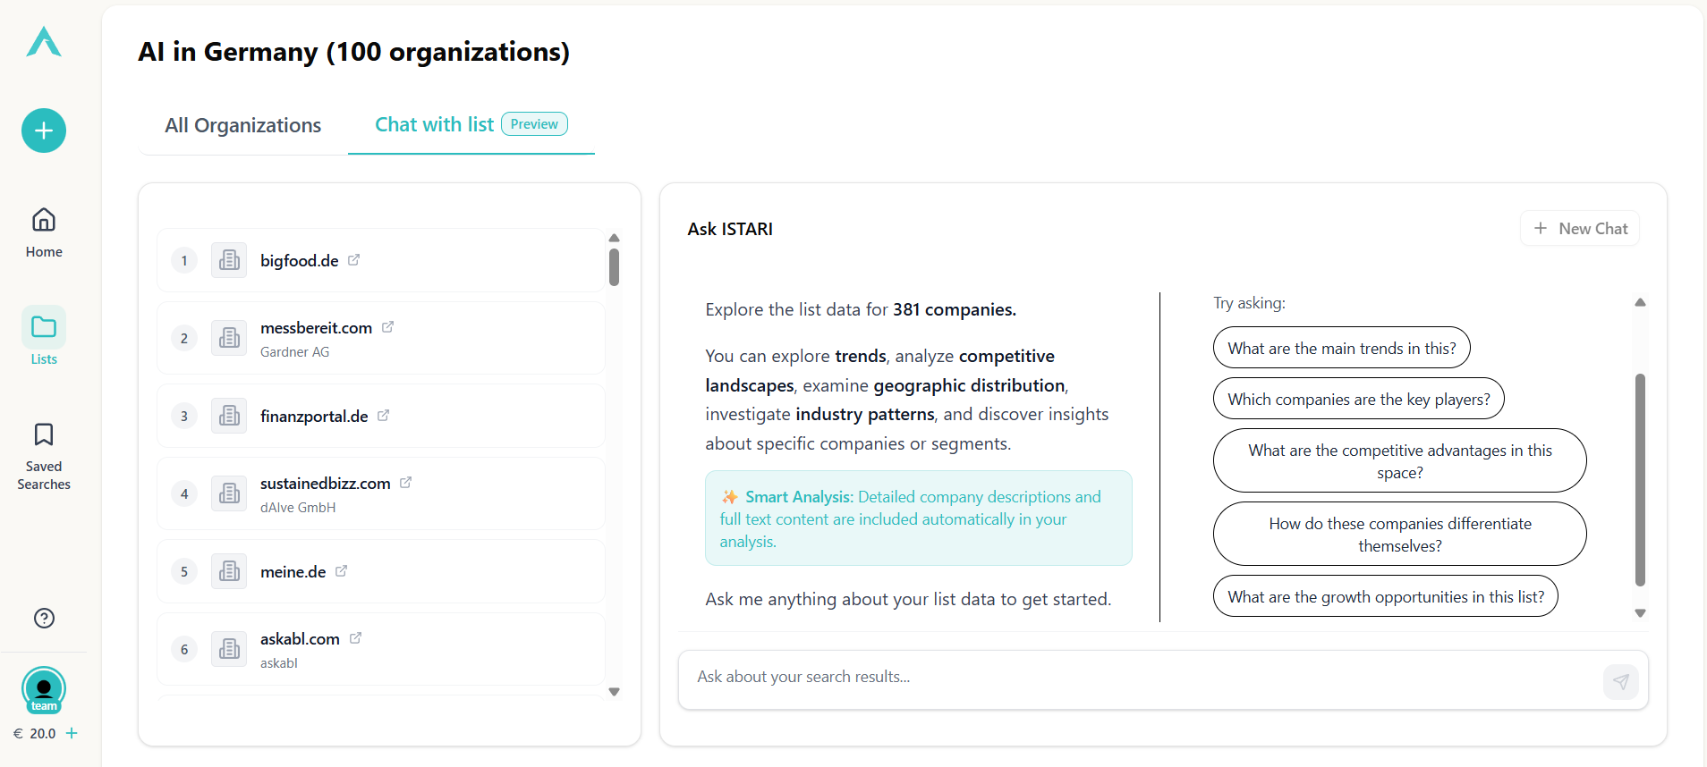Start a New Chat
The image size is (1707, 767).
1580,229
